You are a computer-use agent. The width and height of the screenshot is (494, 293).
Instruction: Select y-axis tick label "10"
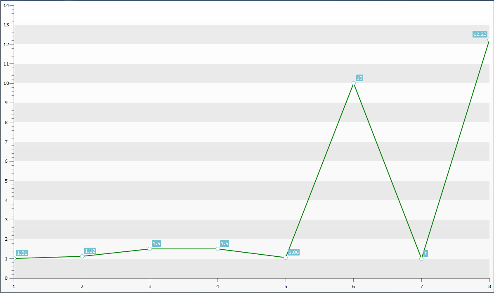(6, 83)
